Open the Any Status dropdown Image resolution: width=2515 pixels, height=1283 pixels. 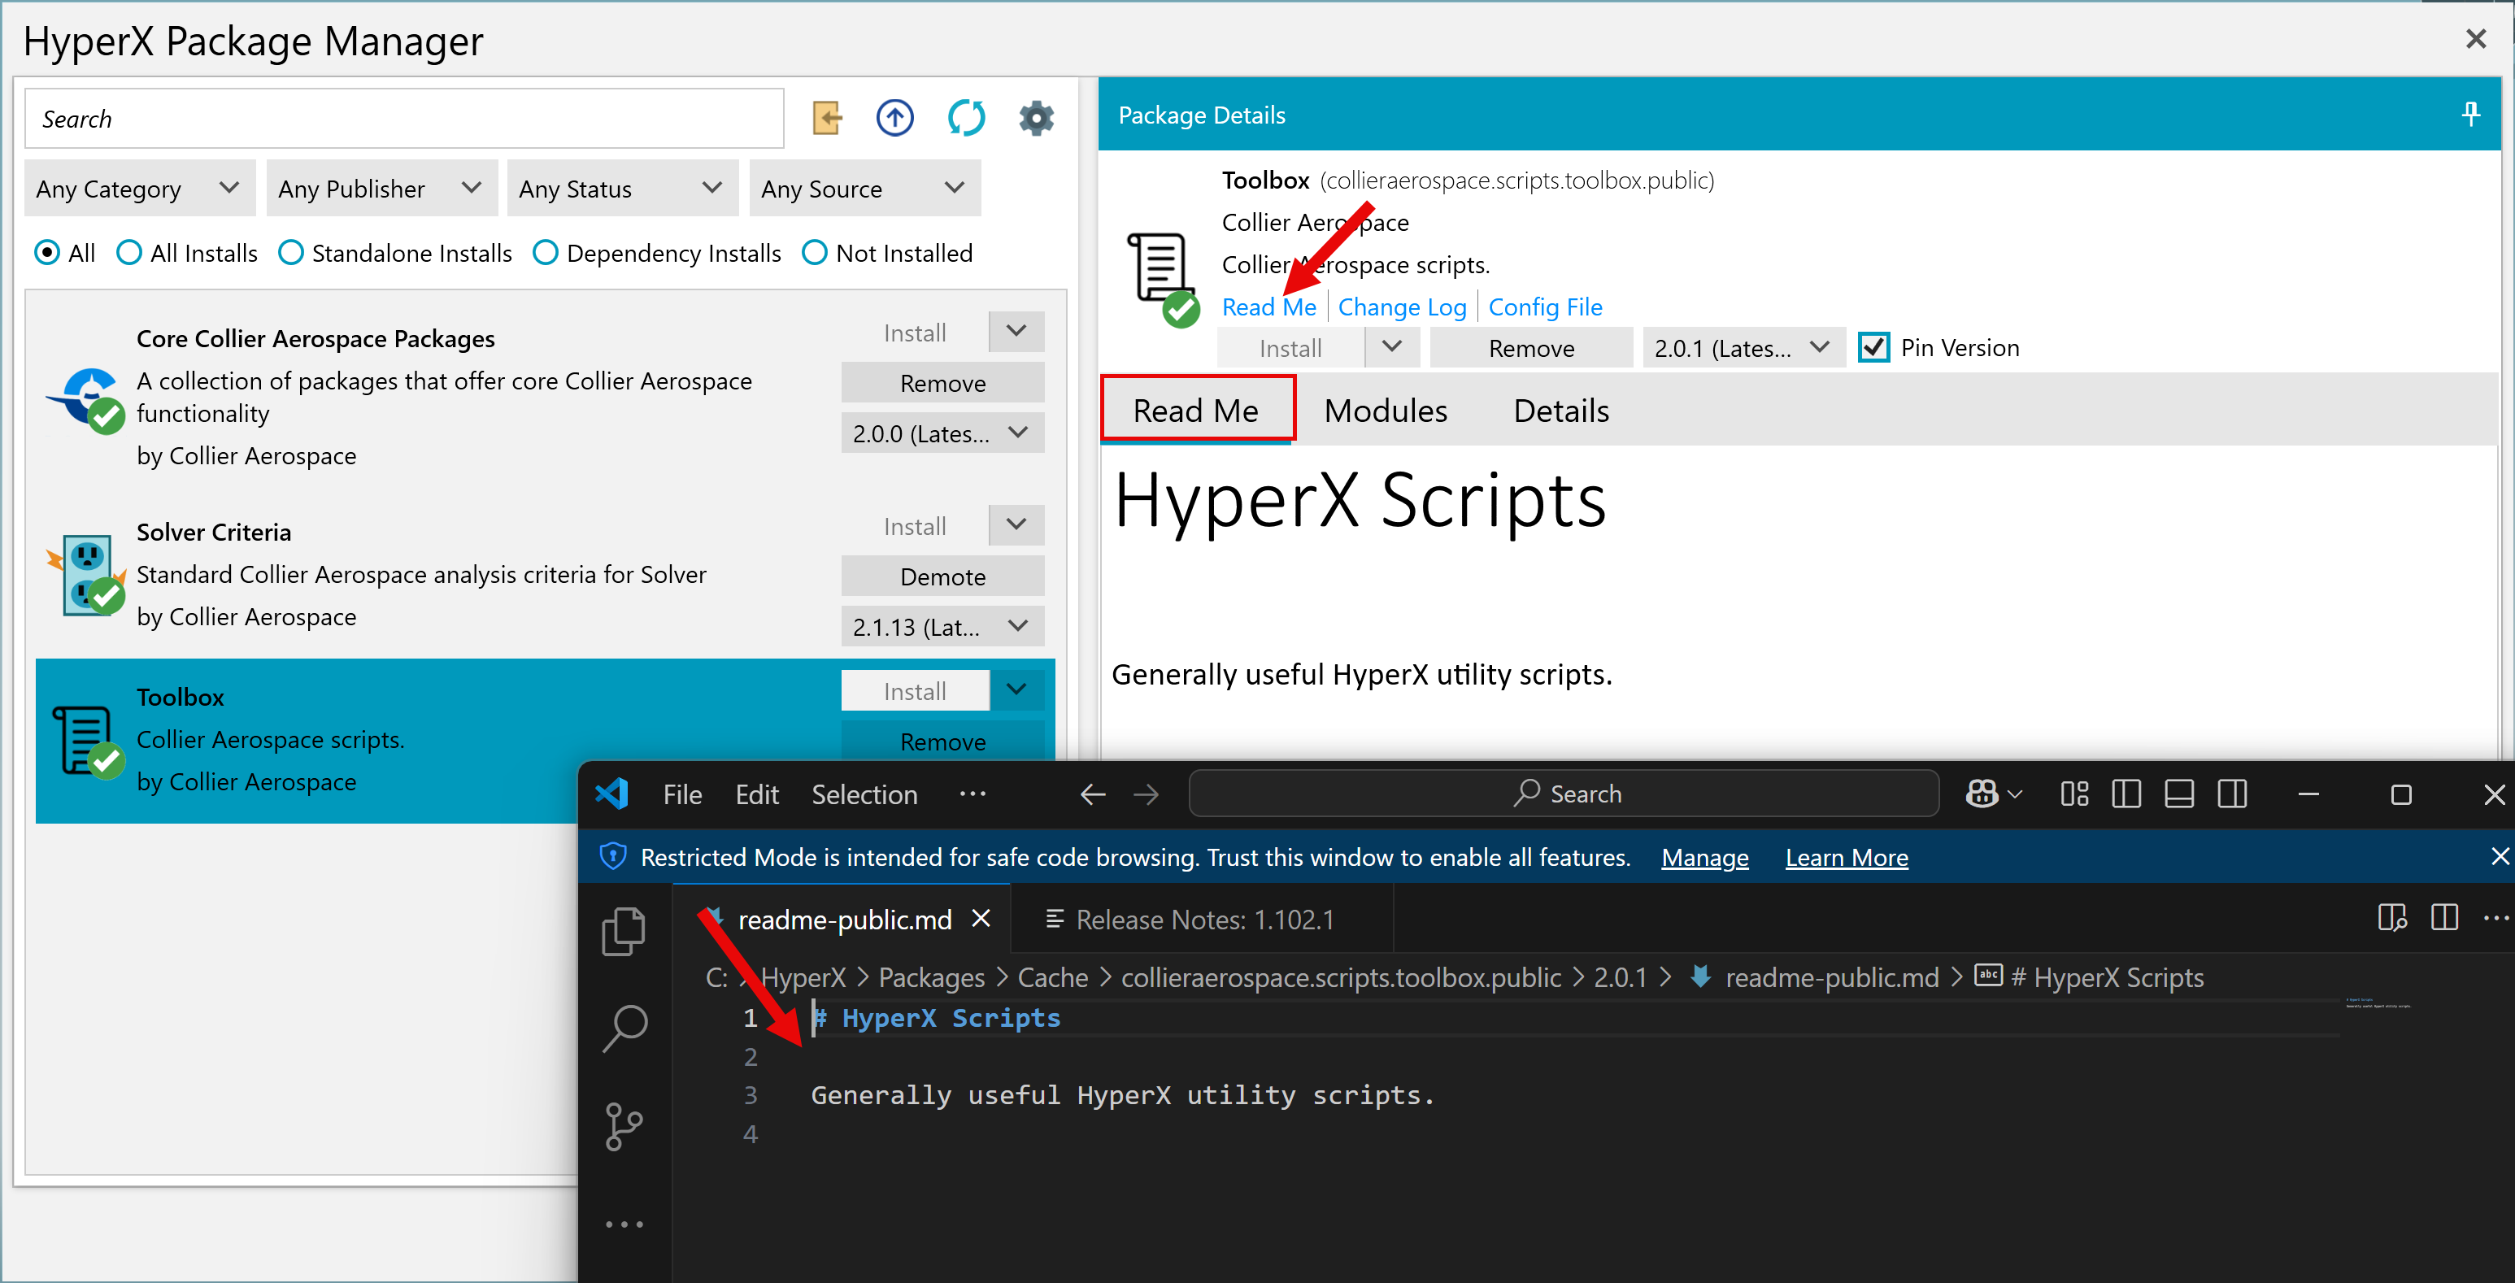coord(623,188)
